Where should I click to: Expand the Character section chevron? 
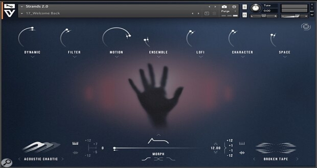pos(243,57)
